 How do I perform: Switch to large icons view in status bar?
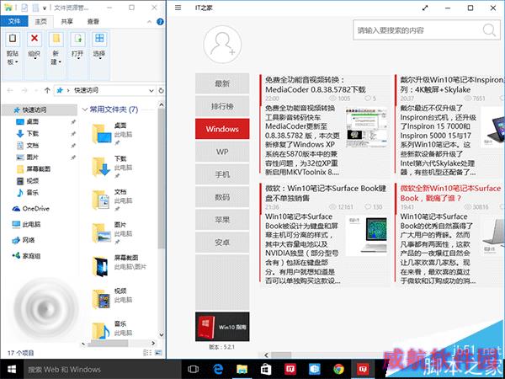pos(158,353)
